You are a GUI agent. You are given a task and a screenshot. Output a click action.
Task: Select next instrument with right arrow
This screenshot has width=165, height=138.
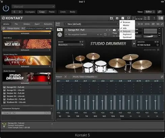tap(109, 30)
